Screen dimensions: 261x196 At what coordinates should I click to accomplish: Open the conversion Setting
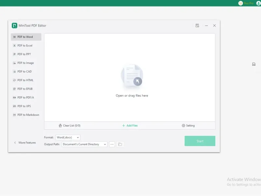pyautogui.click(x=188, y=125)
